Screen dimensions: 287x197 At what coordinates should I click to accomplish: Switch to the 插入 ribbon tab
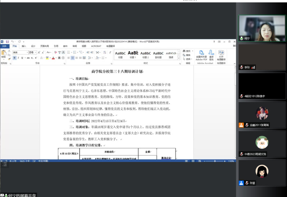click(24, 46)
